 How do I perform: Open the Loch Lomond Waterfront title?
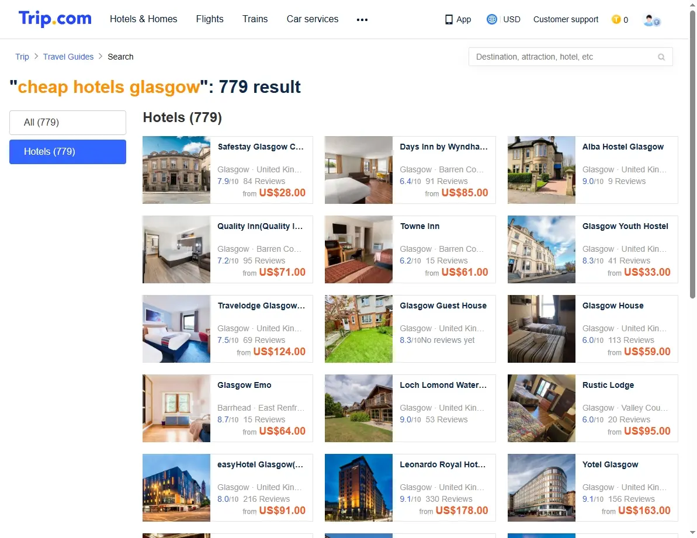click(x=443, y=385)
